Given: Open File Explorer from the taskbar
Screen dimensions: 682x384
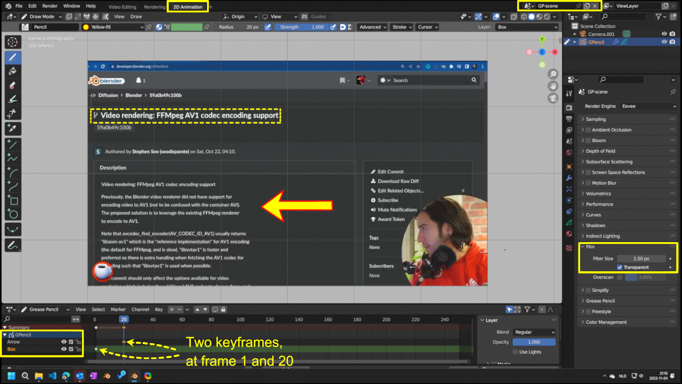Looking at the screenshot, I should pos(39,376).
